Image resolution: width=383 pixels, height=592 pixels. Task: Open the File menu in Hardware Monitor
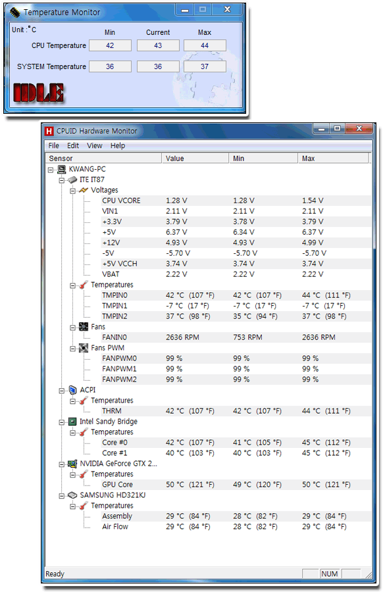point(54,146)
